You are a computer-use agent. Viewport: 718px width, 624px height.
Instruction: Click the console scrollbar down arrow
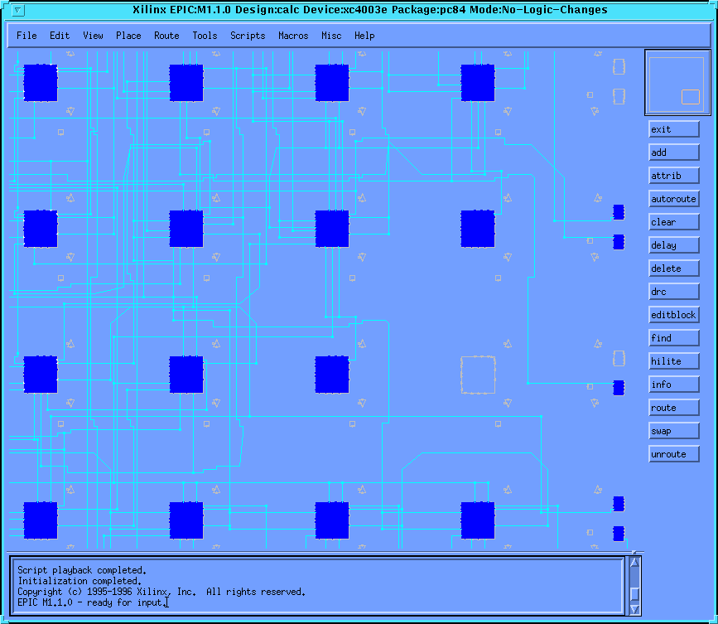pyautogui.click(x=634, y=609)
